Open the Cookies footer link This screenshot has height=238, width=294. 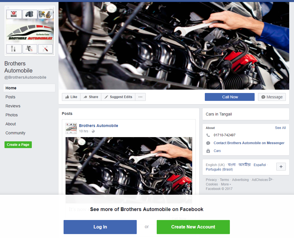(212, 184)
